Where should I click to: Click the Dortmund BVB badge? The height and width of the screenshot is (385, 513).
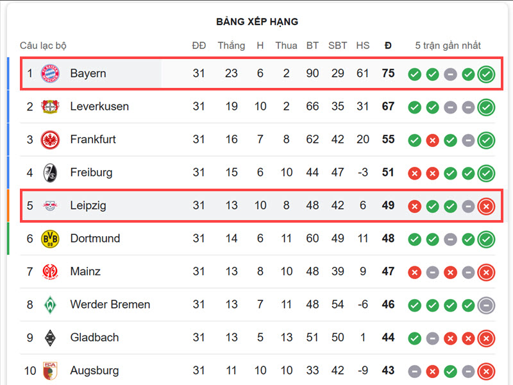click(50, 239)
